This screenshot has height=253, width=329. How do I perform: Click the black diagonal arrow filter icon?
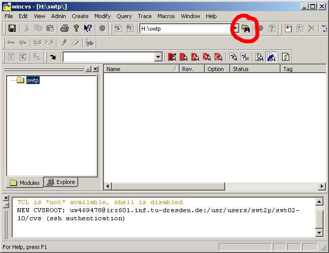pos(53,57)
